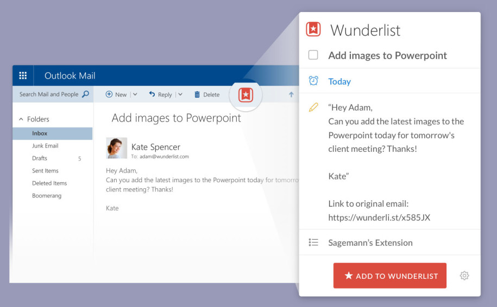The image size is (497, 307).
Task: Click the Outlook Mail title
Action: click(70, 75)
